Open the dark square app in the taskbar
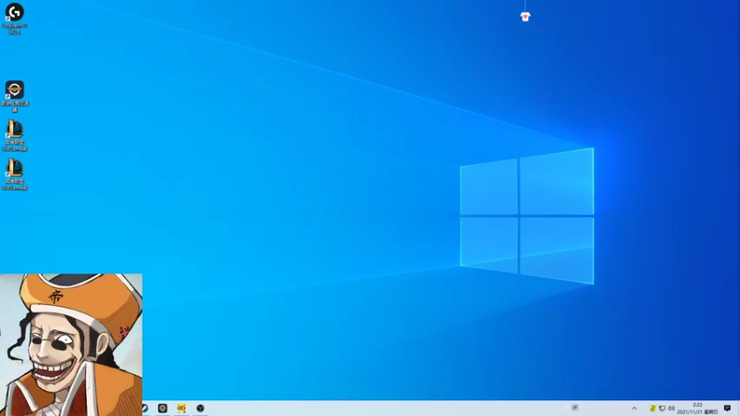The image size is (740, 416). coord(163,408)
